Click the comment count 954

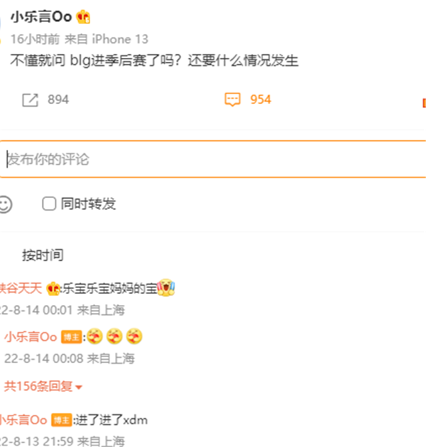260,99
